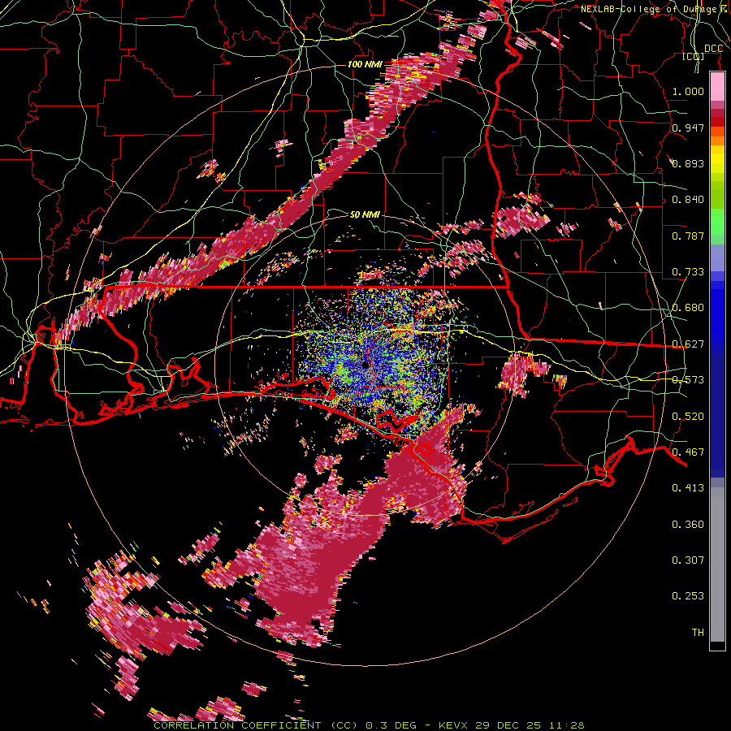Screen dimensions: 731x731
Task: Click the 0.573 legend value
Action: pos(688,380)
